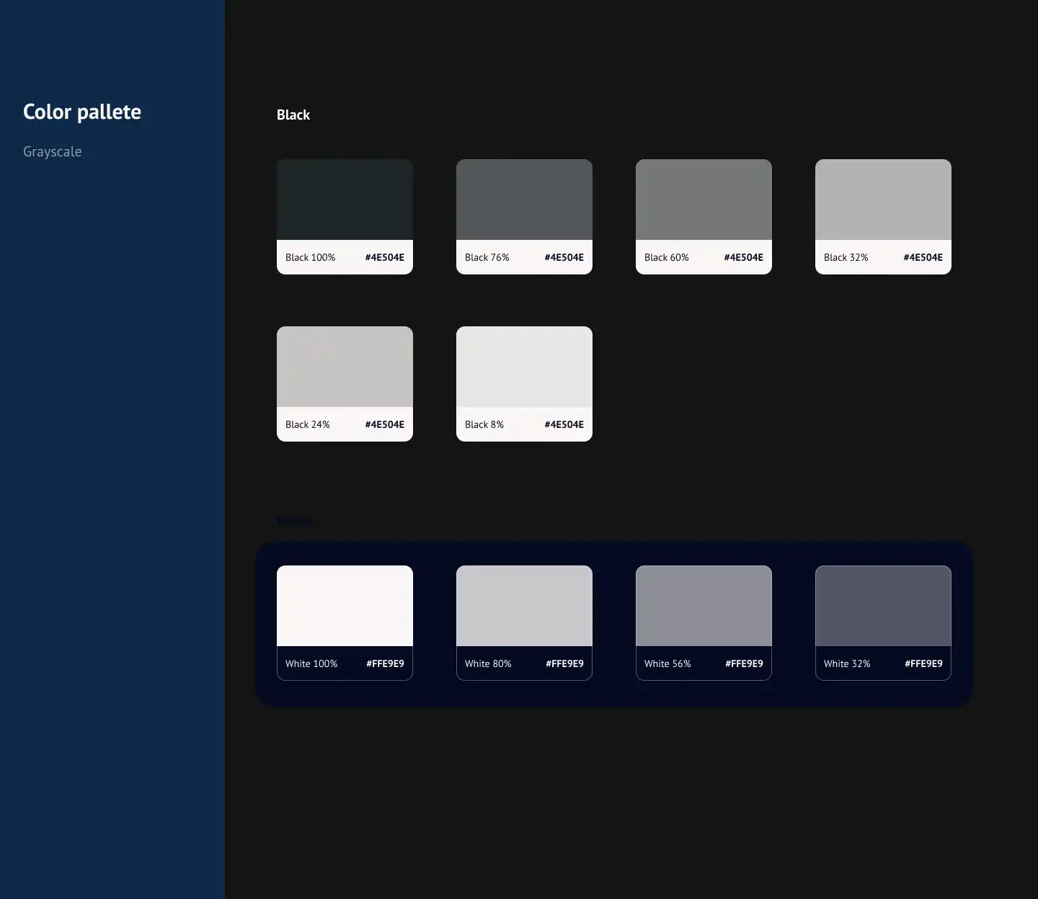1038x899 pixels.
Task: Select the White 80% color swatch
Action: point(524,623)
